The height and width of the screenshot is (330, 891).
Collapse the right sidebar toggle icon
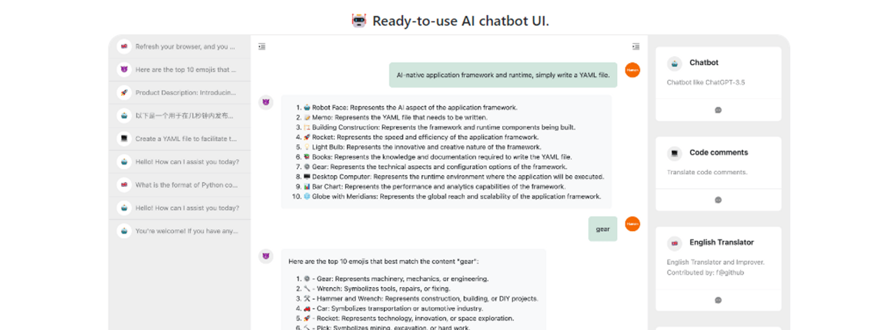point(635,46)
